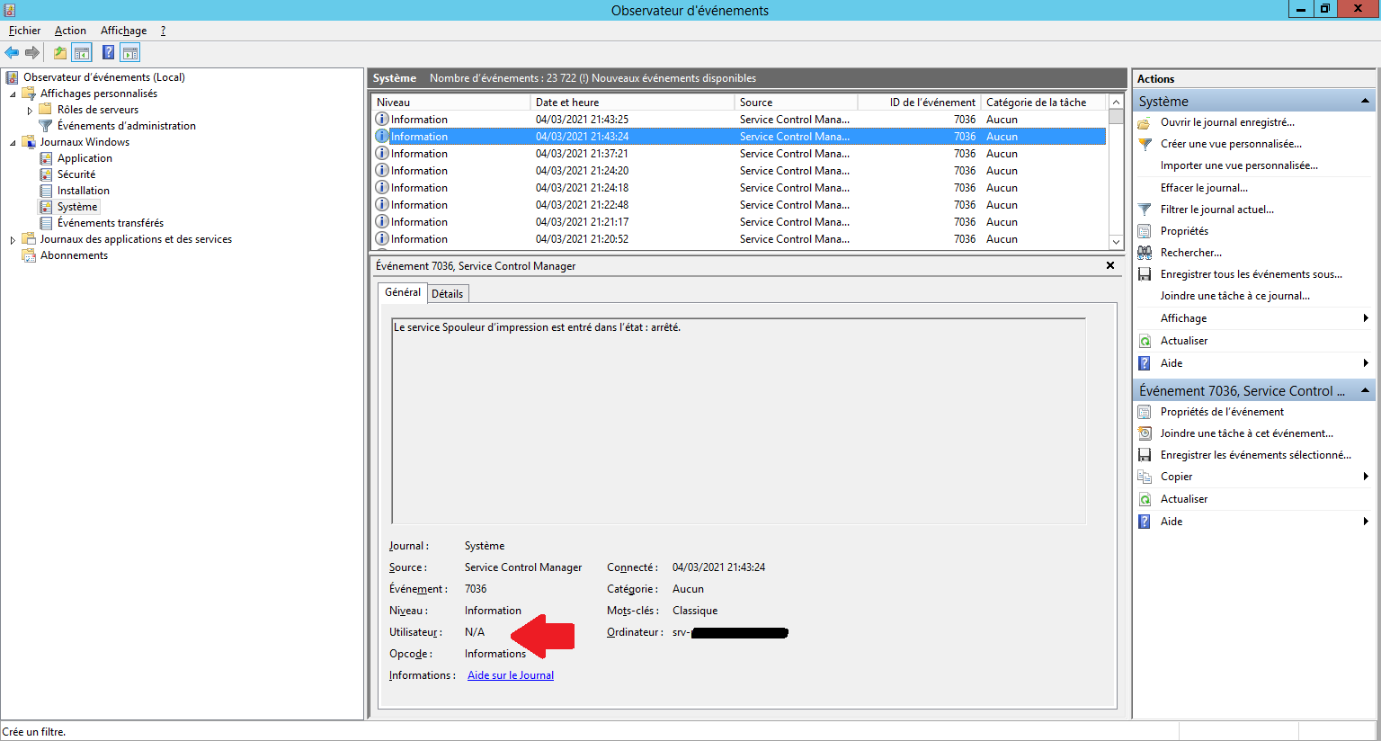Click the Filtrer le journal actuel funnel icon
The width and height of the screenshot is (1381, 741).
coord(1145,210)
